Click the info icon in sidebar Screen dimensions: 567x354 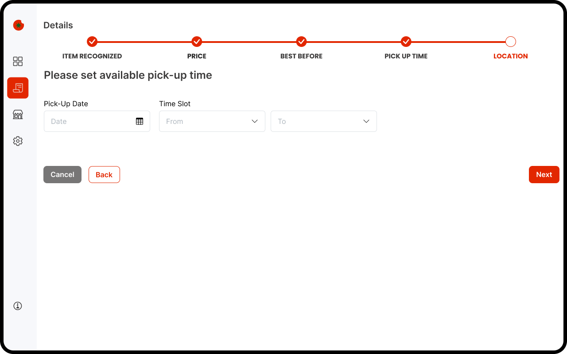click(18, 306)
